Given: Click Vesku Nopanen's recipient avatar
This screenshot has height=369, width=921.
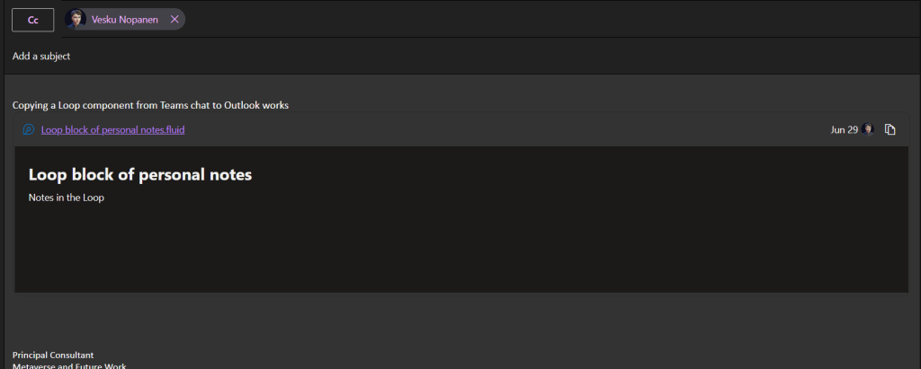Looking at the screenshot, I should point(76,19).
